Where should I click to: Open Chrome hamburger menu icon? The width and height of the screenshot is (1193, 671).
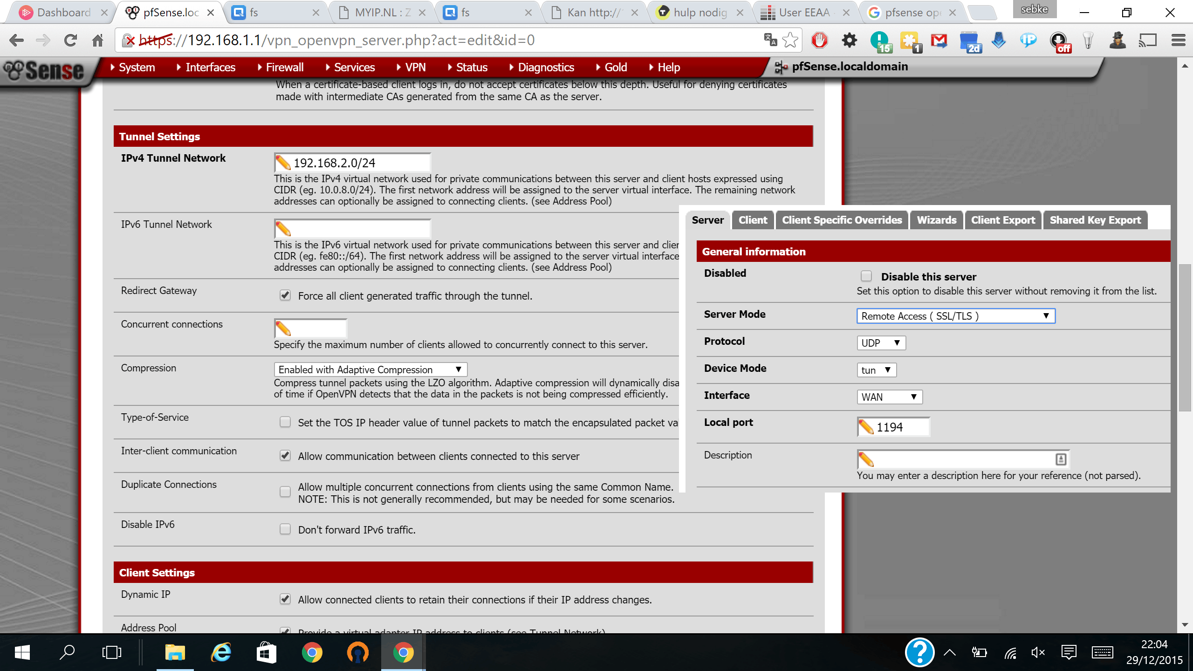(x=1178, y=41)
